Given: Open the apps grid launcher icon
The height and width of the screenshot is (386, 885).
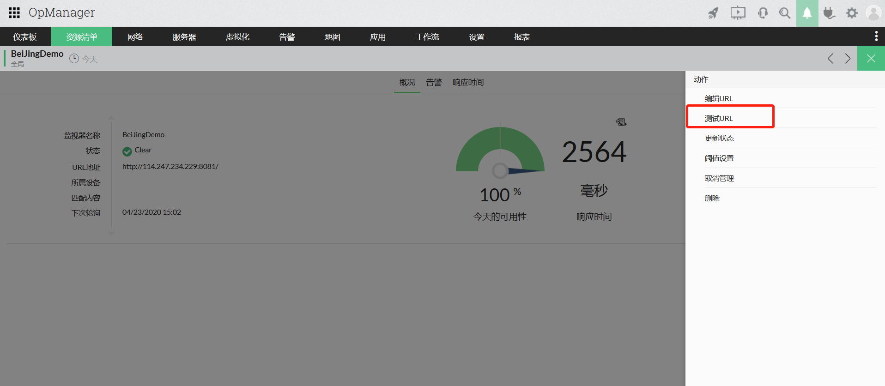Looking at the screenshot, I should [x=14, y=12].
